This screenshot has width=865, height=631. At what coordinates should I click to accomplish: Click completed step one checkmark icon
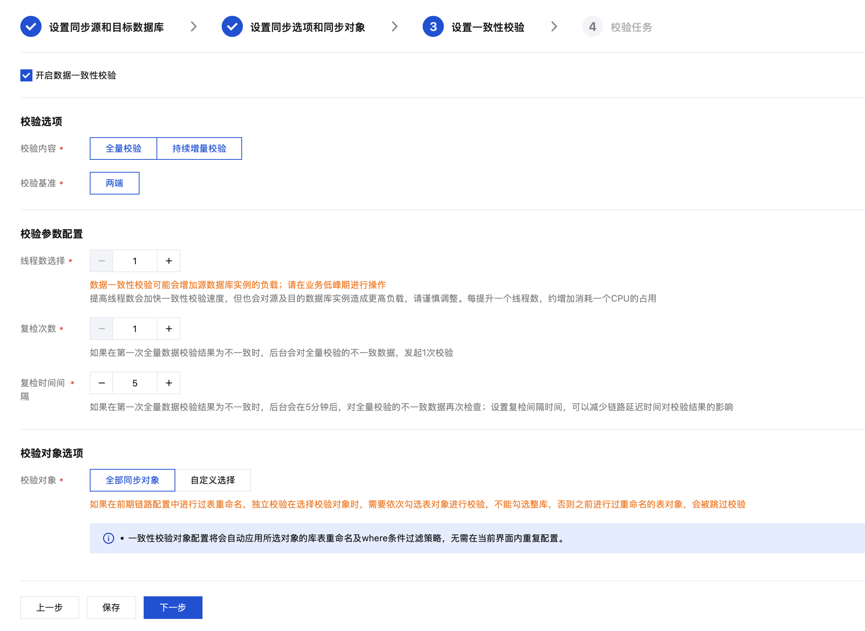(x=31, y=27)
